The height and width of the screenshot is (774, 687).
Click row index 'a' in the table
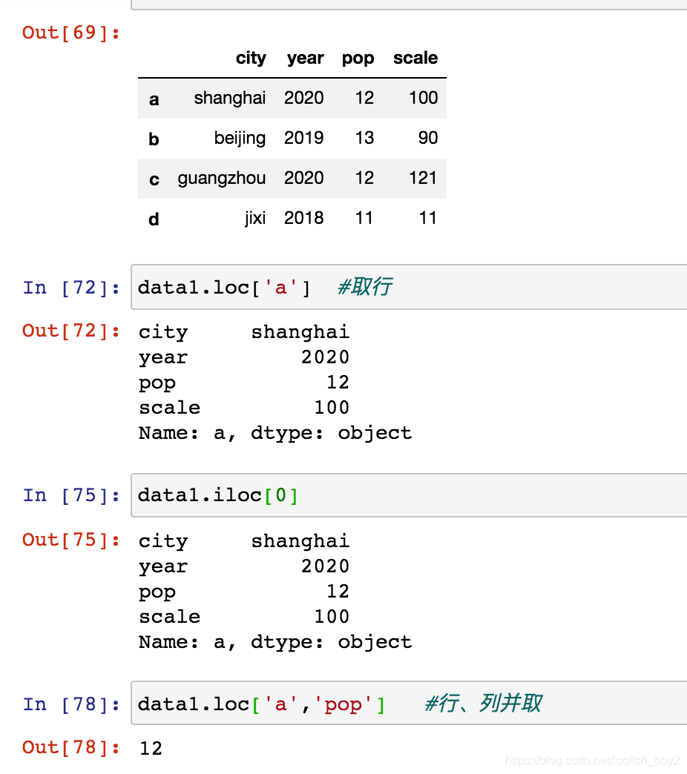click(154, 99)
